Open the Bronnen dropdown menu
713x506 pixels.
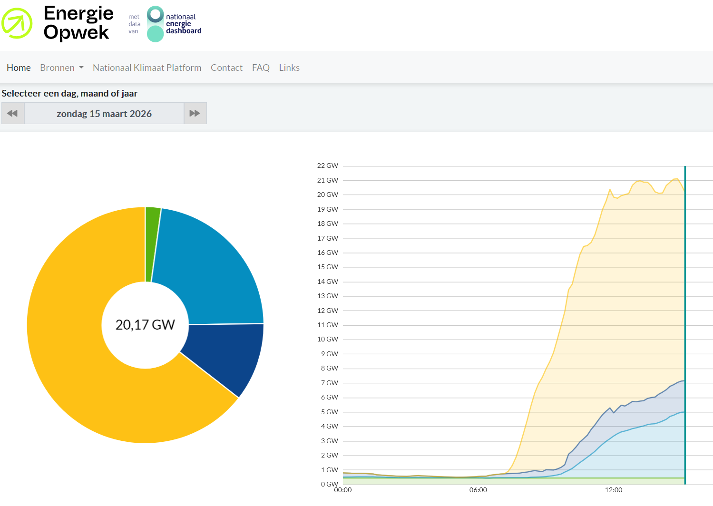(61, 68)
